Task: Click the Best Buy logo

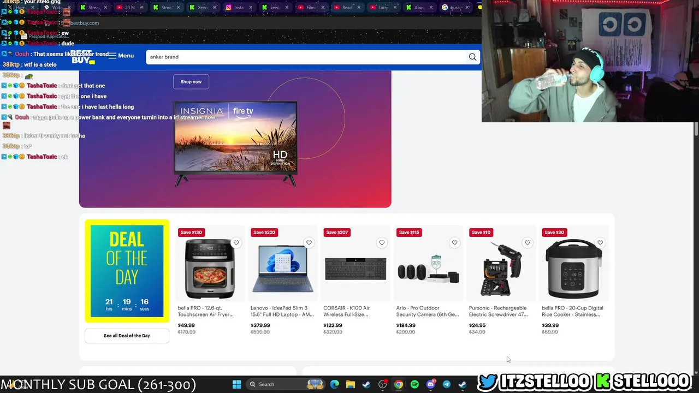Action: pos(83,57)
